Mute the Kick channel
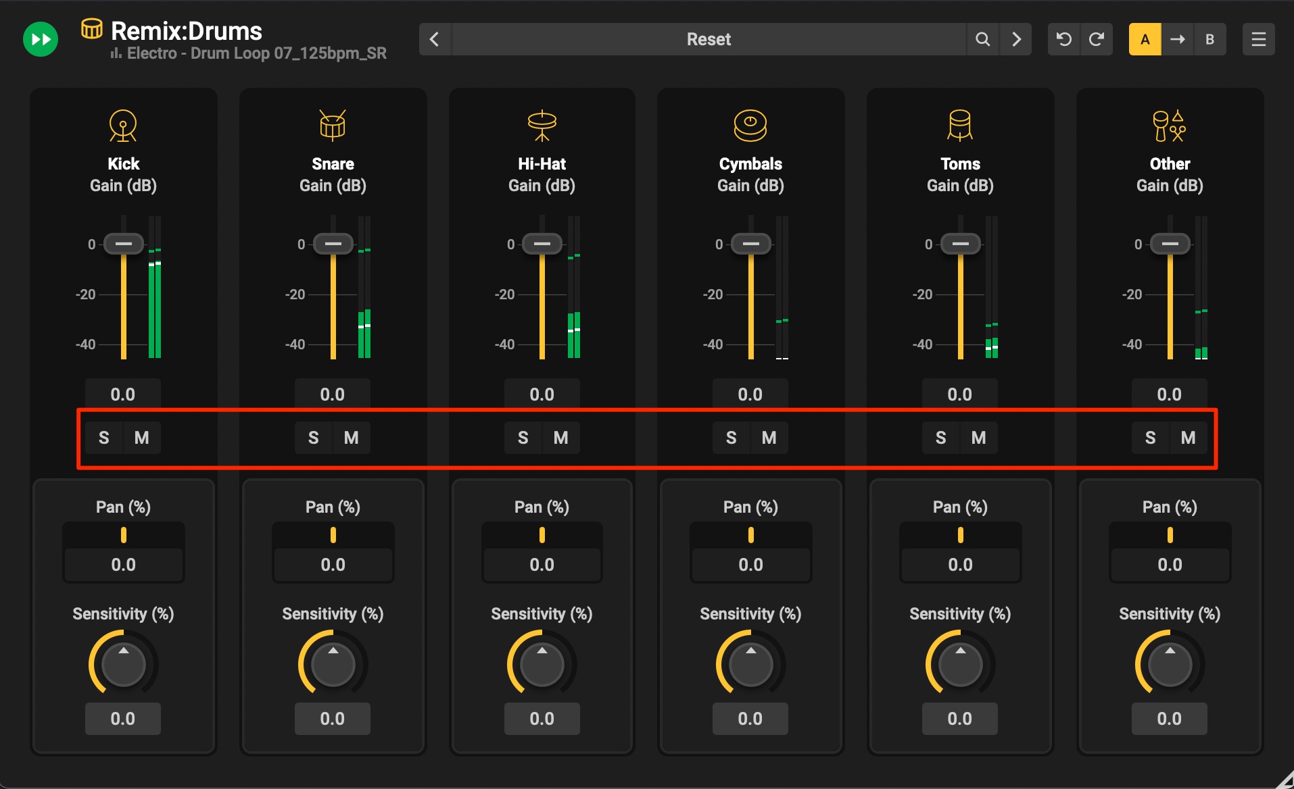 point(142,438)
